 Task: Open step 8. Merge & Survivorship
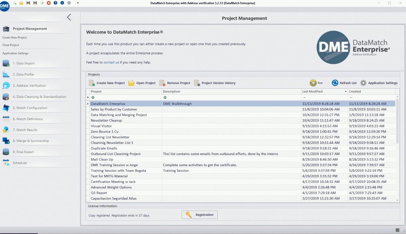[31, 141]
